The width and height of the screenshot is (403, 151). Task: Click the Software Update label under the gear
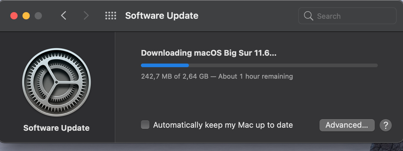[56, 128]
